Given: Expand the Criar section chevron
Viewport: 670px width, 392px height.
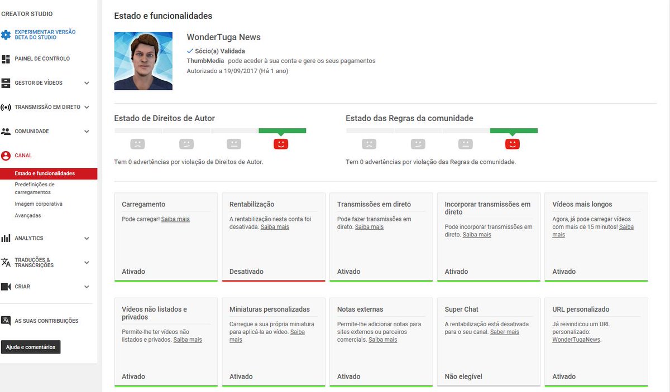Looking at the screenshot, I should tap(87, 287).
